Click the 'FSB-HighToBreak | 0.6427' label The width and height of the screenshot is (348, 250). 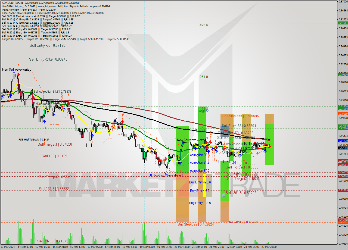click(x=34, y=140)
